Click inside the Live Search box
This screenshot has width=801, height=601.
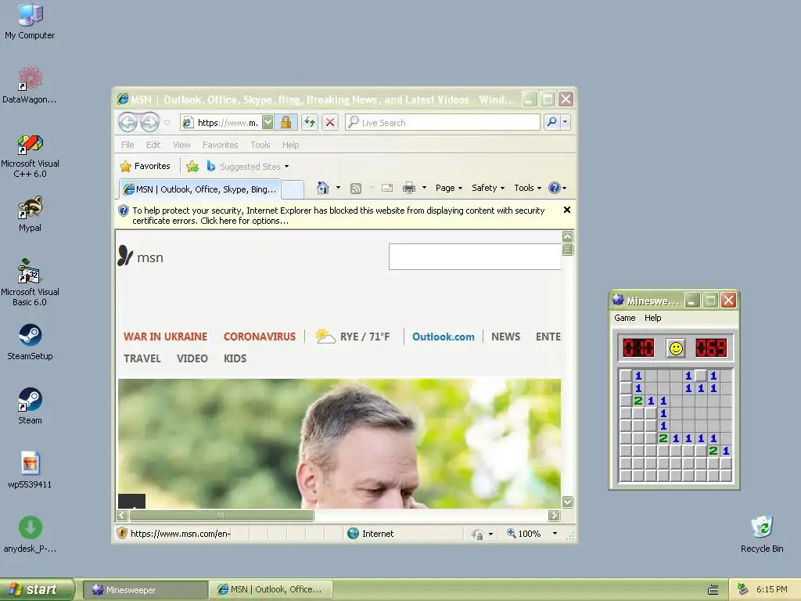tap(443, 122)
